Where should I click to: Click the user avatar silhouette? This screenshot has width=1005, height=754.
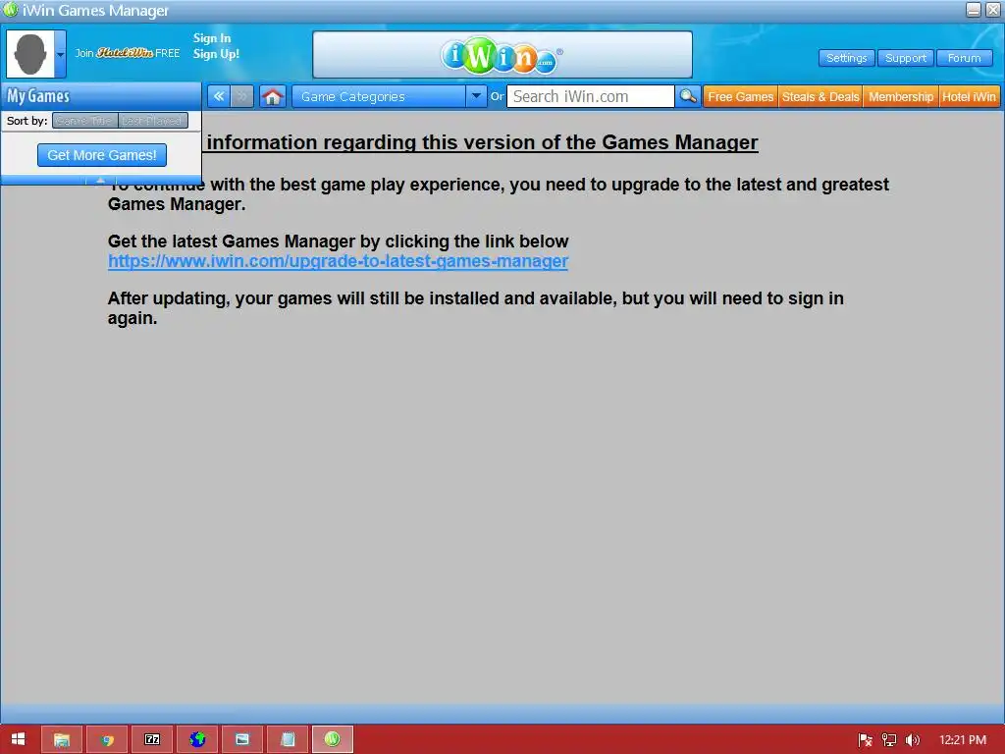(30, 55)
